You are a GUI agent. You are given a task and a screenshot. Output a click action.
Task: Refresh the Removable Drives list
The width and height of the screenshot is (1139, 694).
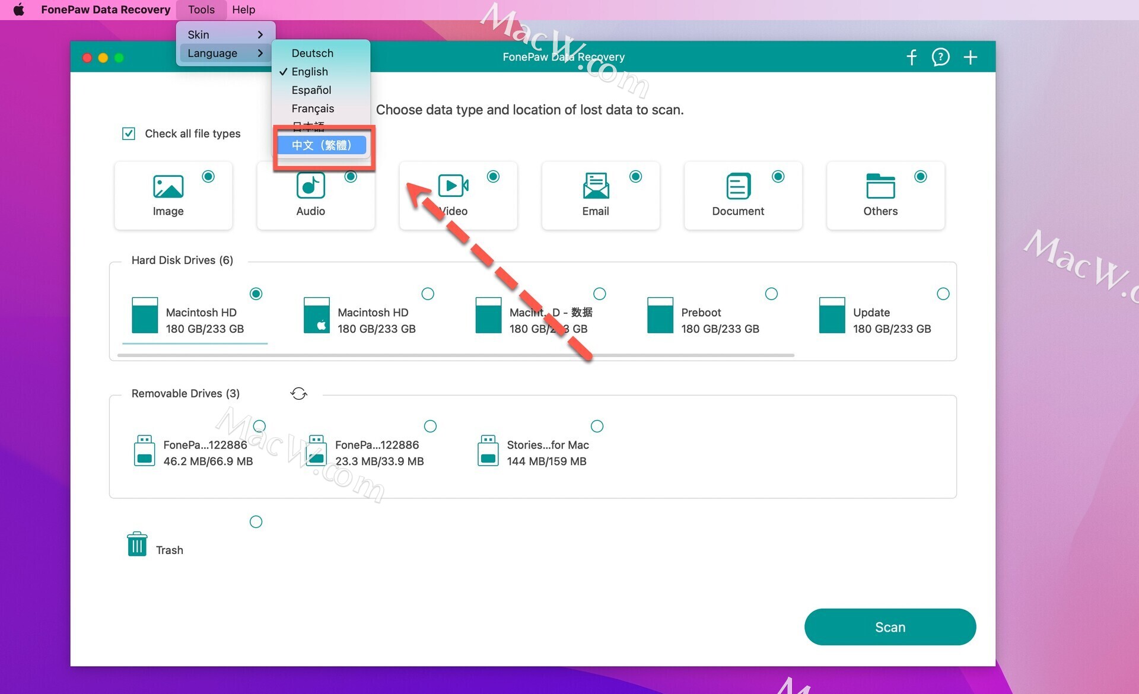(x=298, y=393)
